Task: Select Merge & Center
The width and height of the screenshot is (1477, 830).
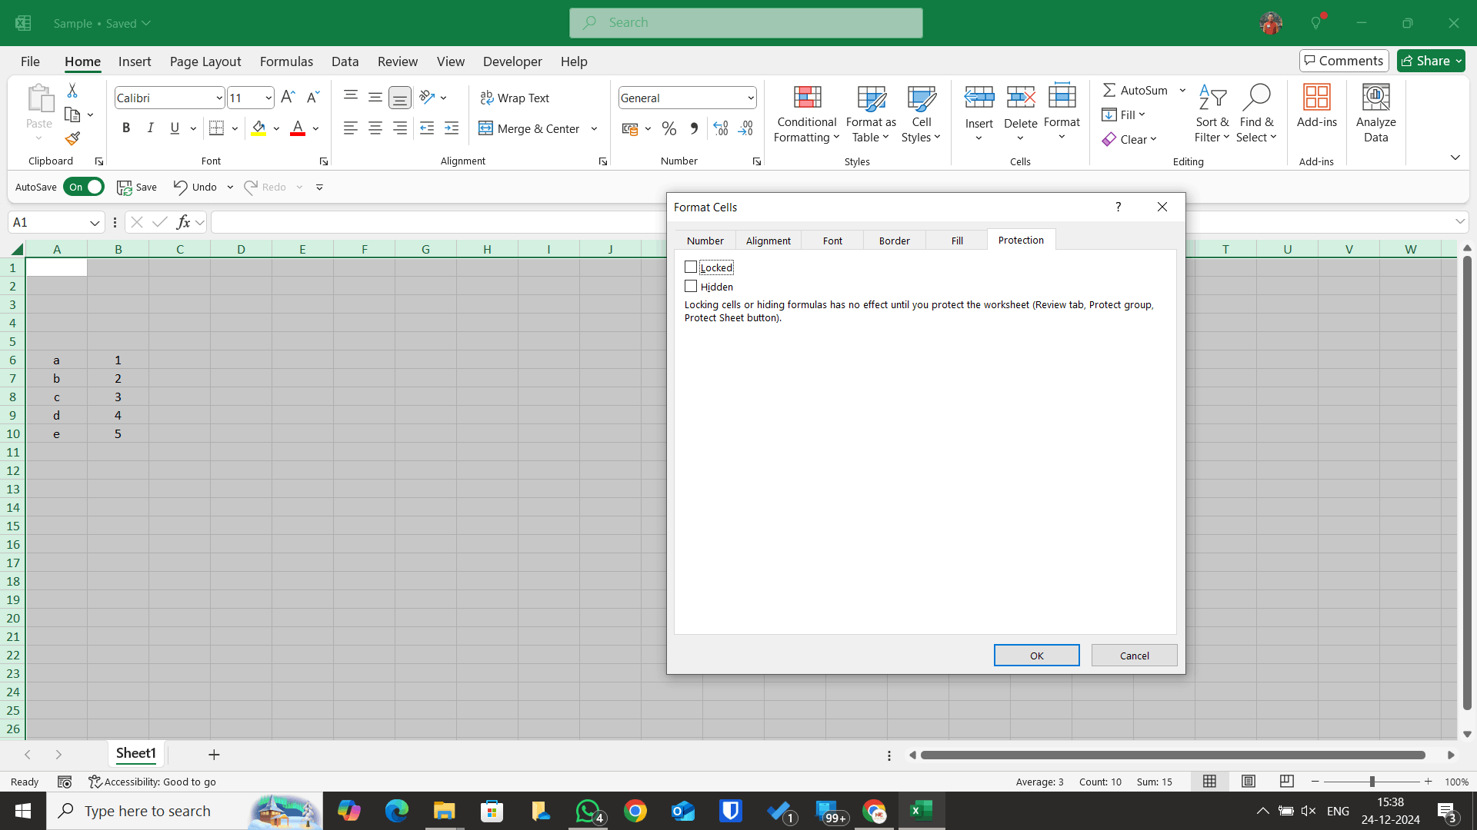Action: pos(529,128)
